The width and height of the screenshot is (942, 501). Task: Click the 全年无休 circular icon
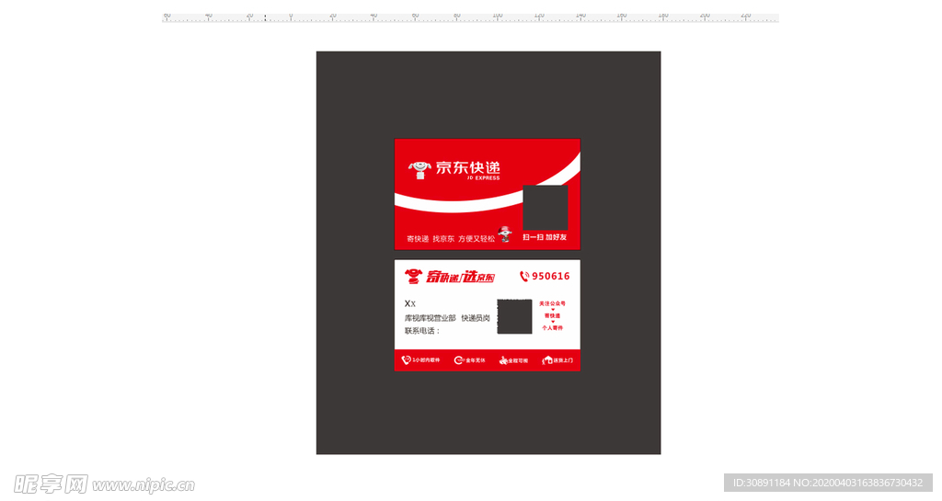[x=458, y=360]
